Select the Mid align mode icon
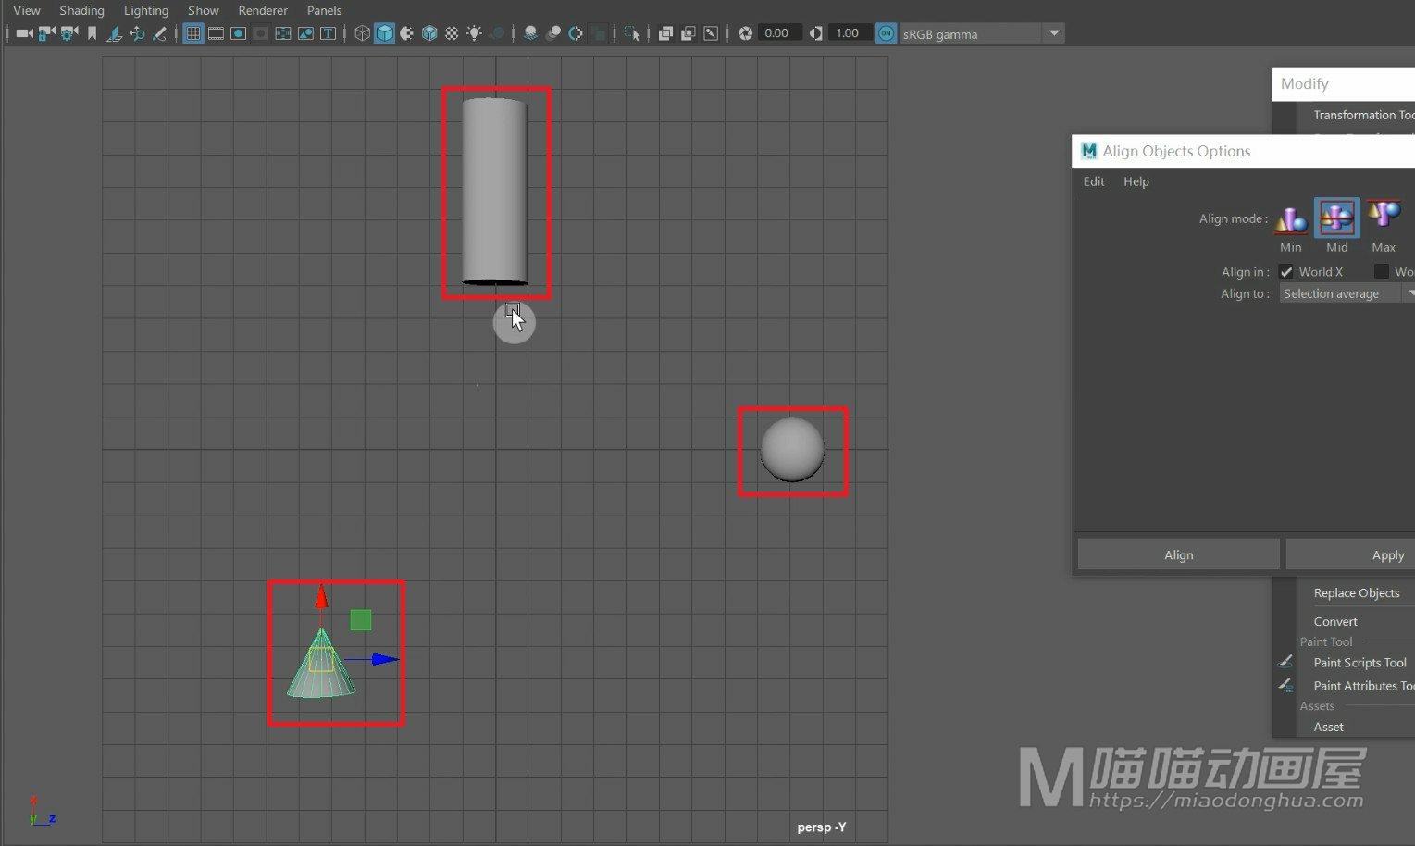The width and height of the screenshot is (1415, 846). [x=1337, y=218]
